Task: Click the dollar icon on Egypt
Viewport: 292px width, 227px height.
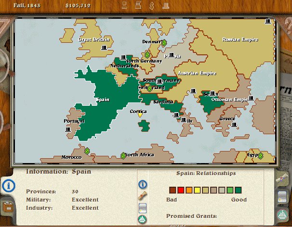Action: point(261,156)
